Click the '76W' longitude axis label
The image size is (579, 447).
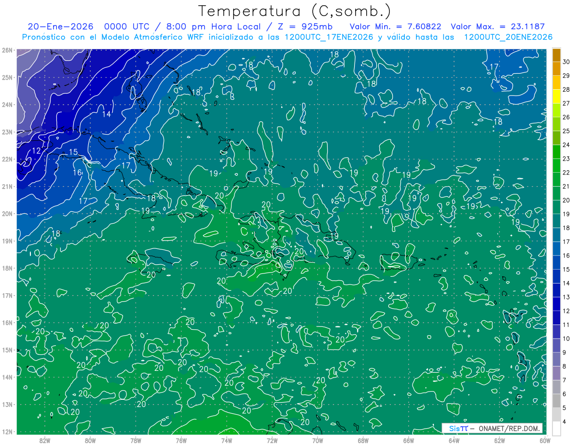181,440
